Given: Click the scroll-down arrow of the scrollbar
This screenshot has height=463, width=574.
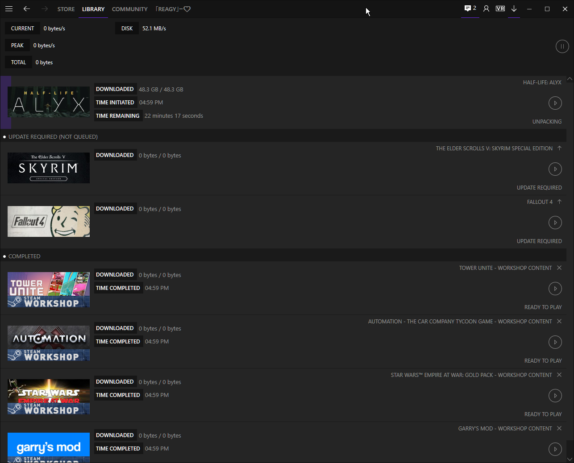Looking at the screenshot, I should pos(570,459).
